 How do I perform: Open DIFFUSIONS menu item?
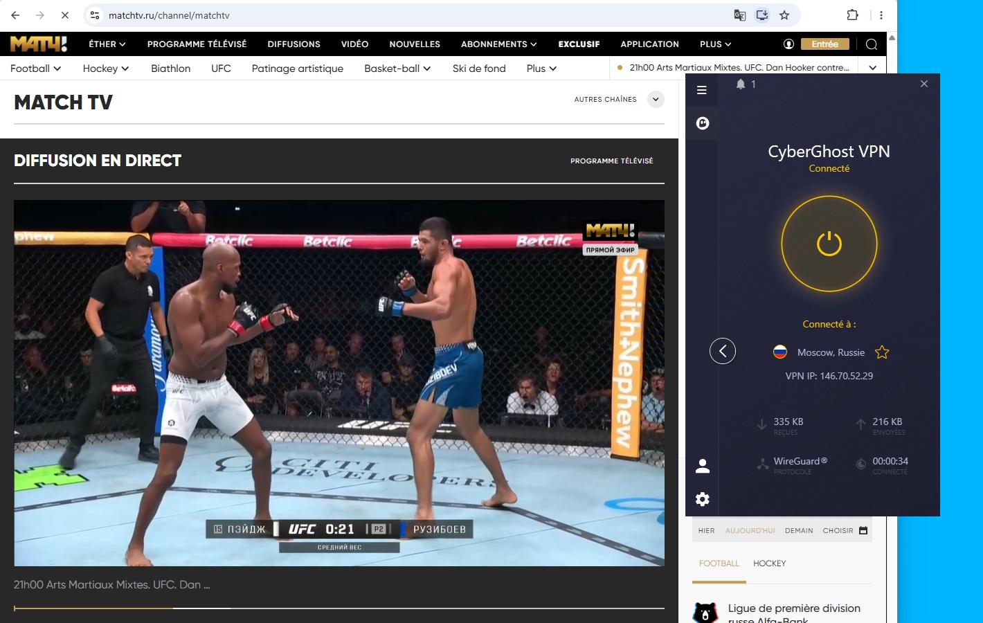(294, 44)
